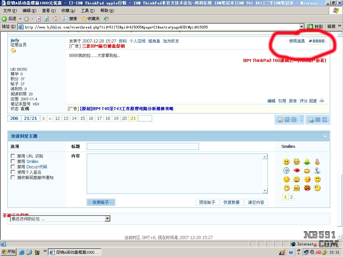Insert the clock smiley
Image resolution: width=343 pixels, height=257 pixels.
286,170
